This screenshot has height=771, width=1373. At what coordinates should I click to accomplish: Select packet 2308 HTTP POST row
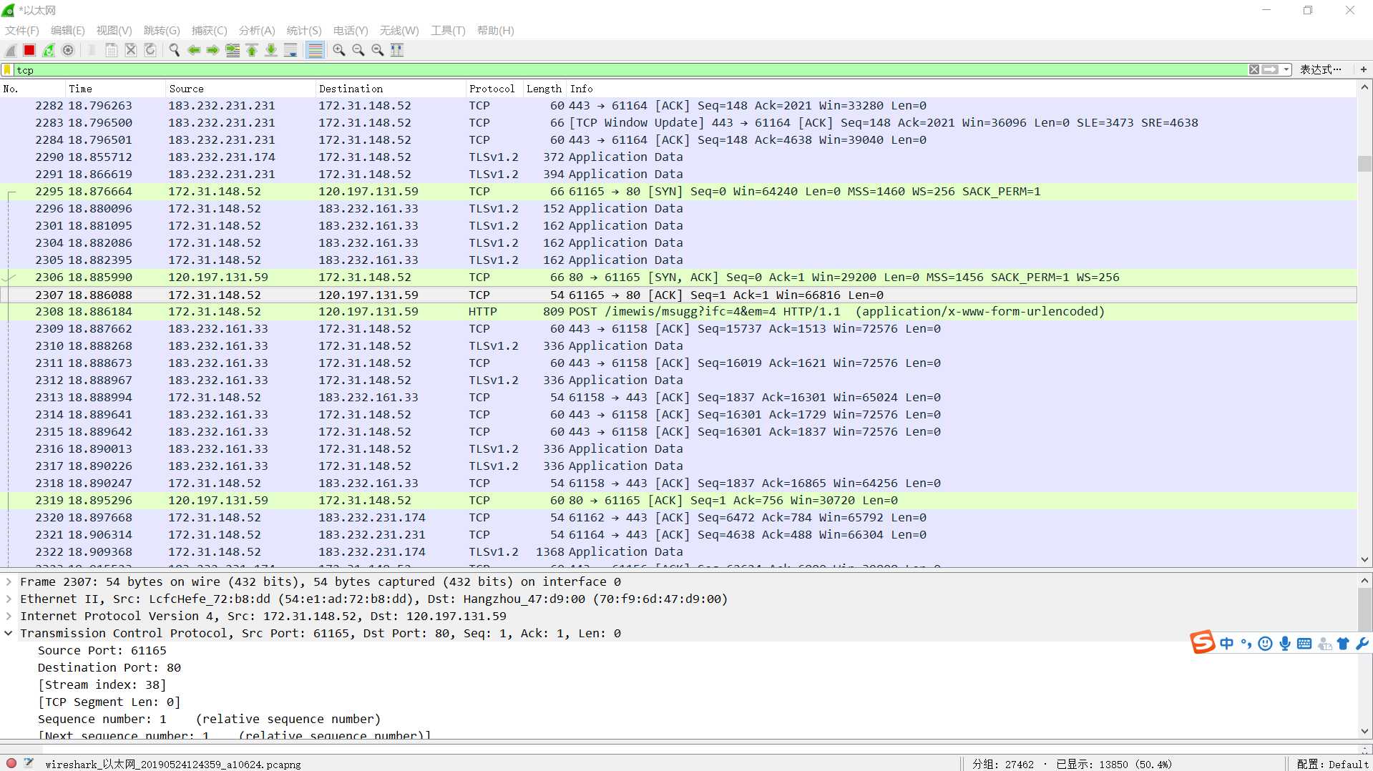tap(678, 311)
